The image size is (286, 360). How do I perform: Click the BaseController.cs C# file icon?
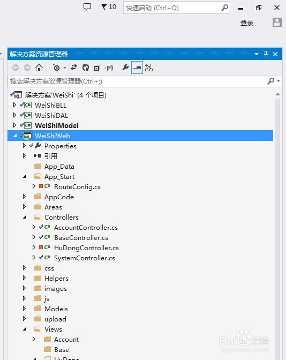tap(48, 237)
